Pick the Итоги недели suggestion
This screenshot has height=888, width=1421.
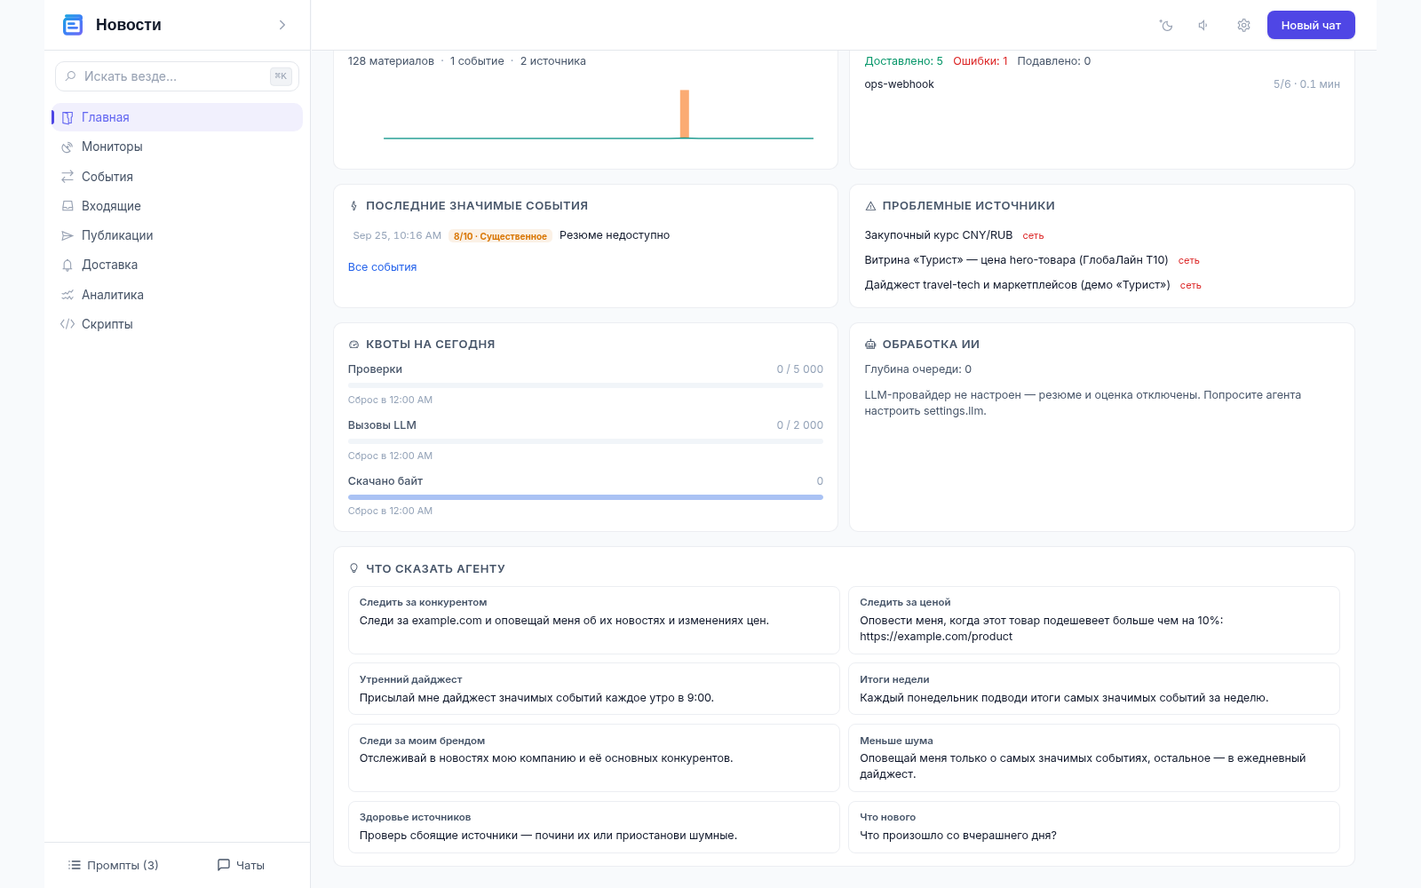[1094, 688]
